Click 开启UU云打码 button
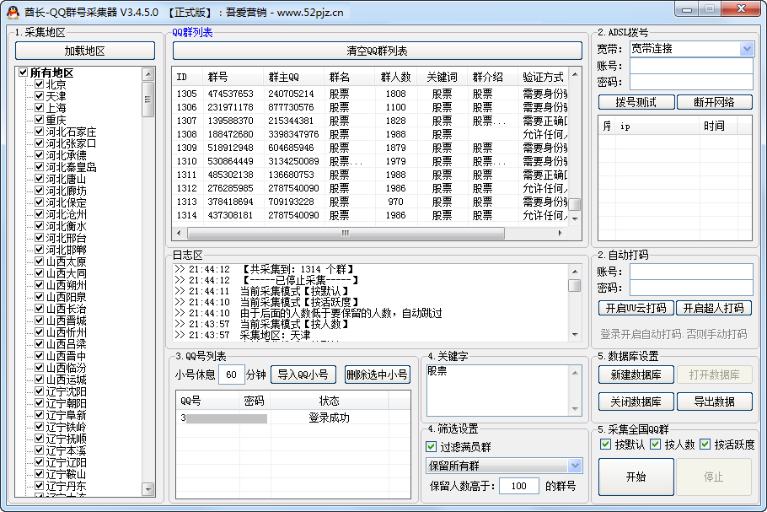Viewport: 767px width, 512px height. pos(632,308)
